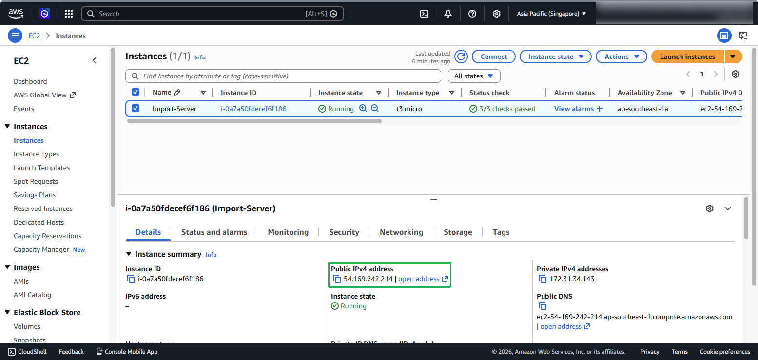Screen dimensions: 758x360
Task: Switch to the Tags tab
Action: point(501,232)
